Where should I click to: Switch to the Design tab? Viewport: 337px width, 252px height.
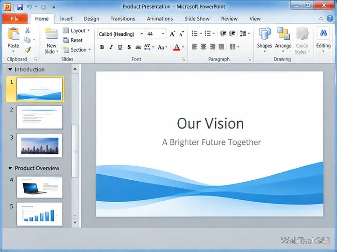[91, 19]
